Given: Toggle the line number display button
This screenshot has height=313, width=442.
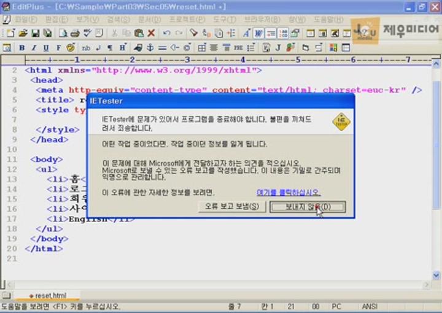Looking at the screenshot, I should tap(283, 33).
